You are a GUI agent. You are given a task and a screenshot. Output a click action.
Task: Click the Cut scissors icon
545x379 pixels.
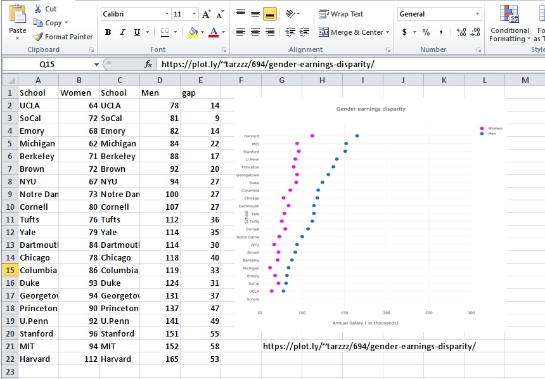tap(37, 9)
